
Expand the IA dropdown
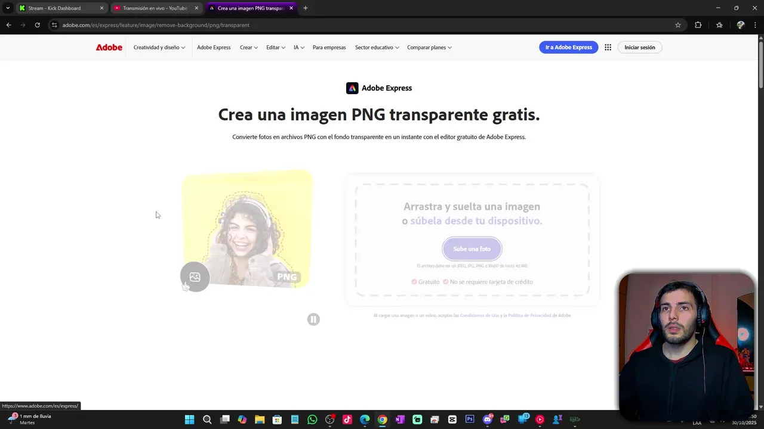click(299, 47)
